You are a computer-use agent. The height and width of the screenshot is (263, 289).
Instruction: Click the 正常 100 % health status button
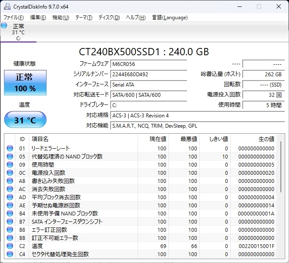(25, 83)
